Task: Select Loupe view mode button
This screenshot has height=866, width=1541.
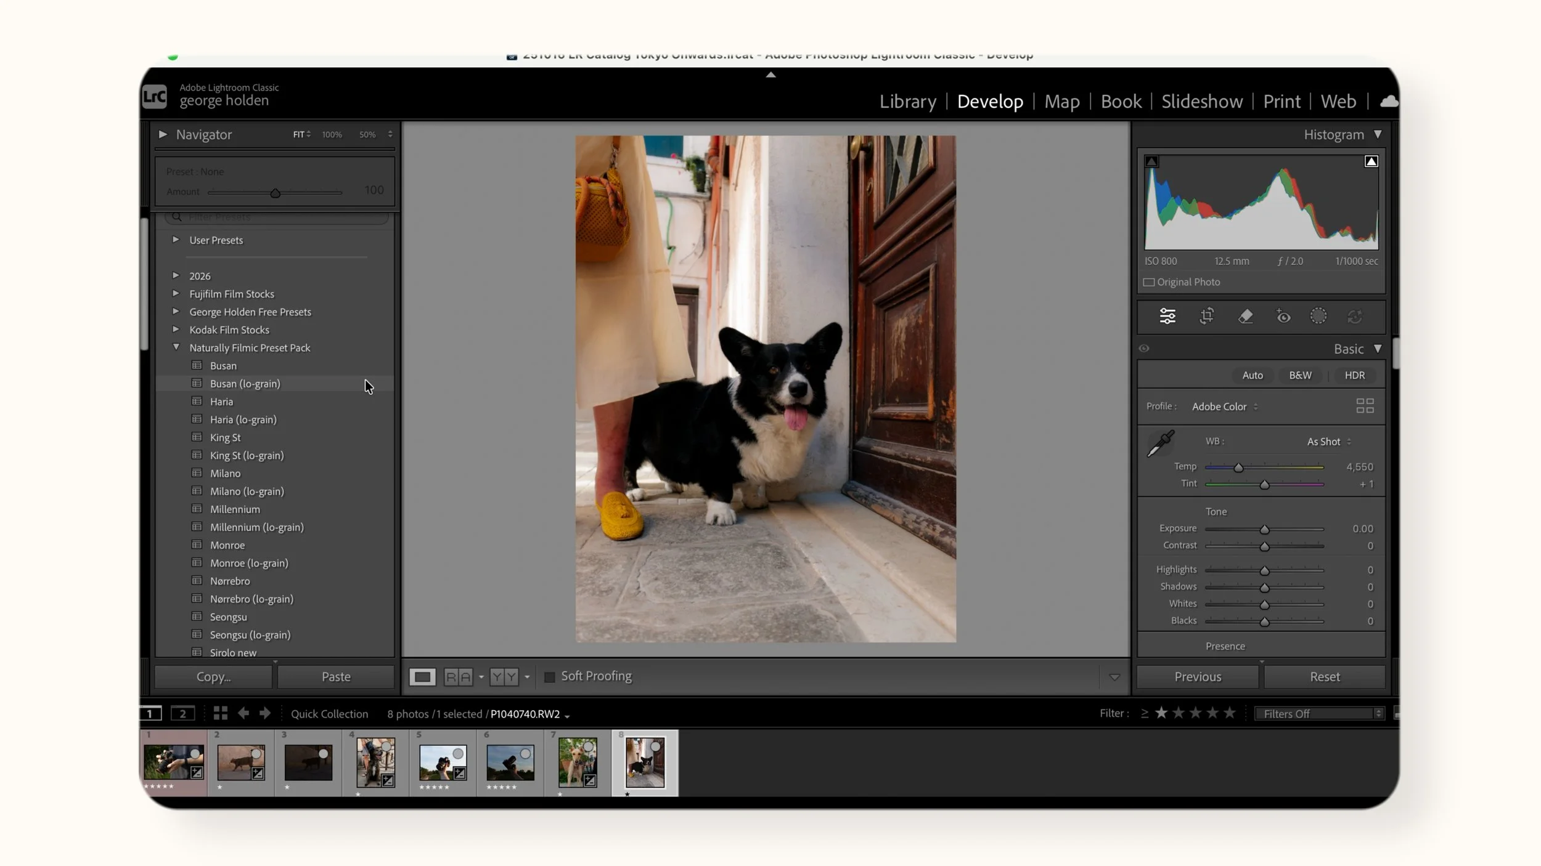Action: pos(422,677)
